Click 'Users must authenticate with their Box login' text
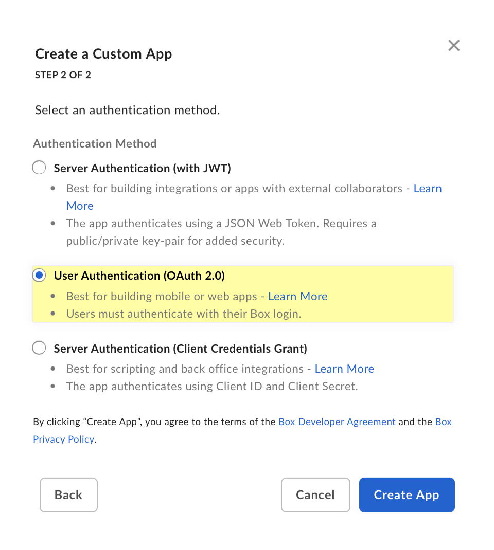The width and height of the screenshot is (494, 550). (x=183, y=314)
